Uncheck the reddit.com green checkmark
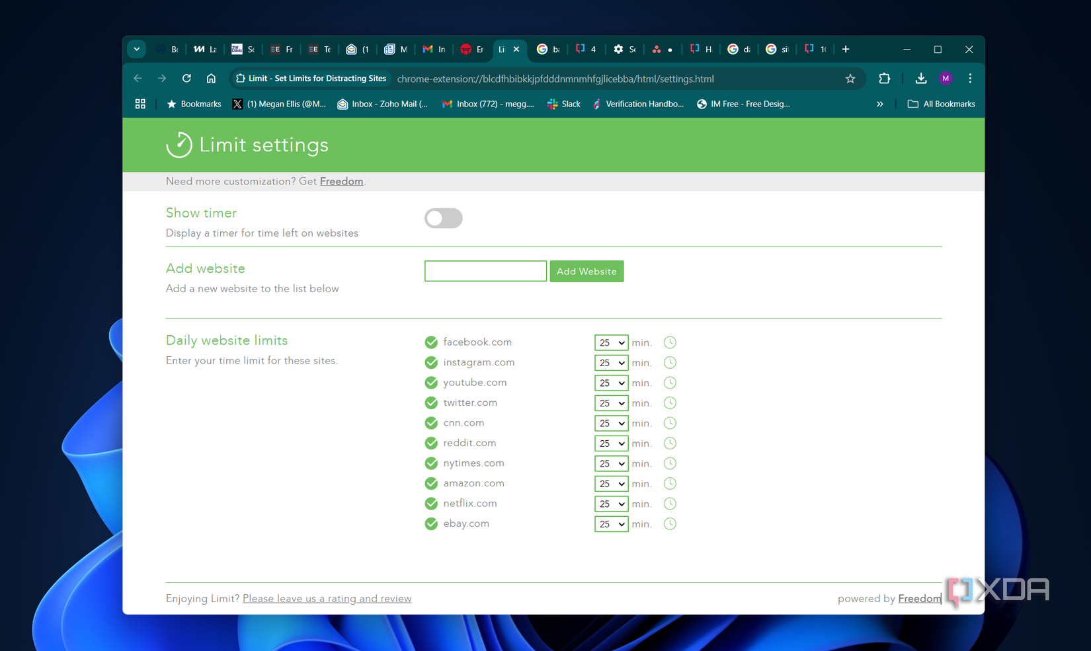This screenshot has width=1091, height=651. [x=431, y=443]
